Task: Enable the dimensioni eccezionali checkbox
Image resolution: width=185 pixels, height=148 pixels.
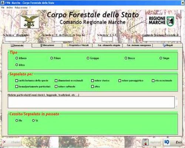Action: pos(56,81)
